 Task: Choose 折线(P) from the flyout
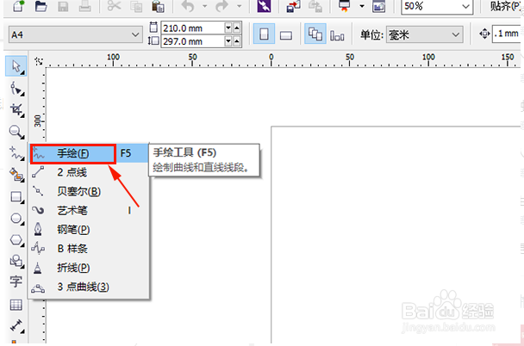tap(90, 268)
